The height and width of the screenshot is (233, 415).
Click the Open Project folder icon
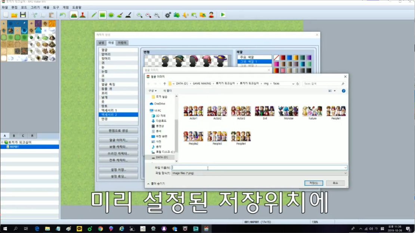click(14, 15)
